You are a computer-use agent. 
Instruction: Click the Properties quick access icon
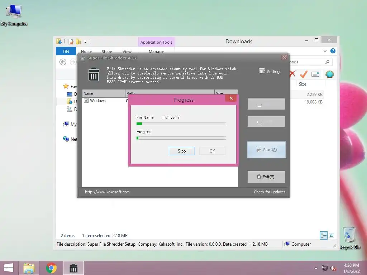click(71, 42)
